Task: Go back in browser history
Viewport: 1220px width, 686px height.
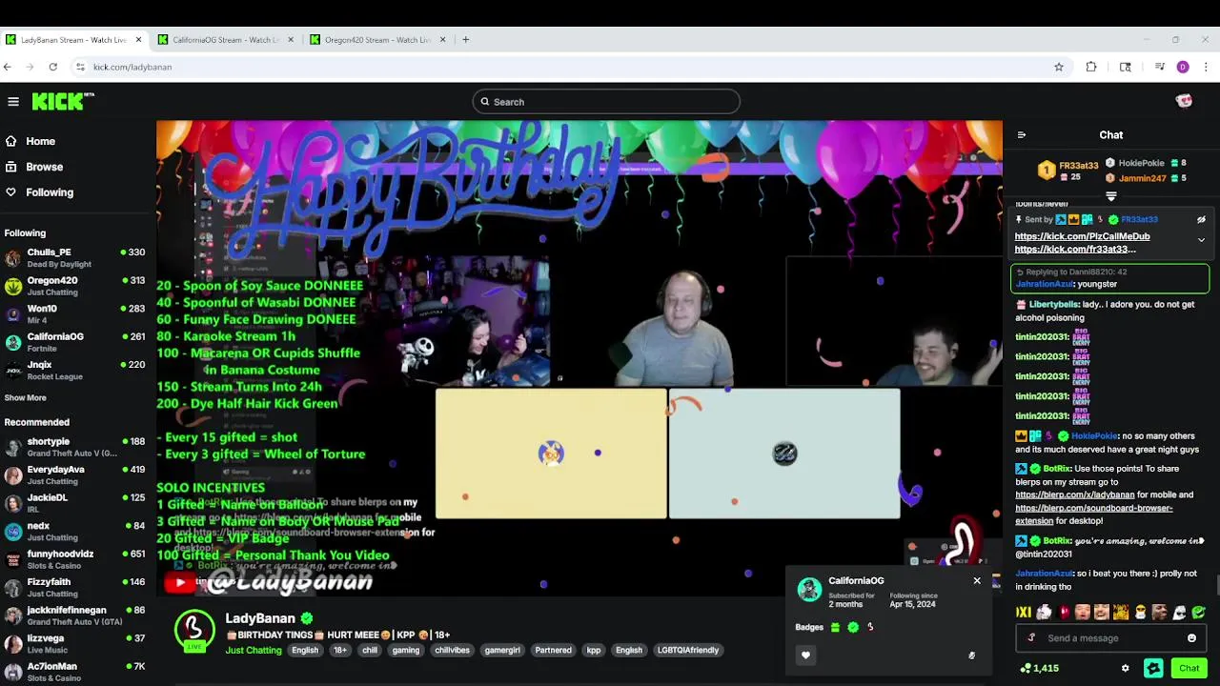Action: point(8,67)
